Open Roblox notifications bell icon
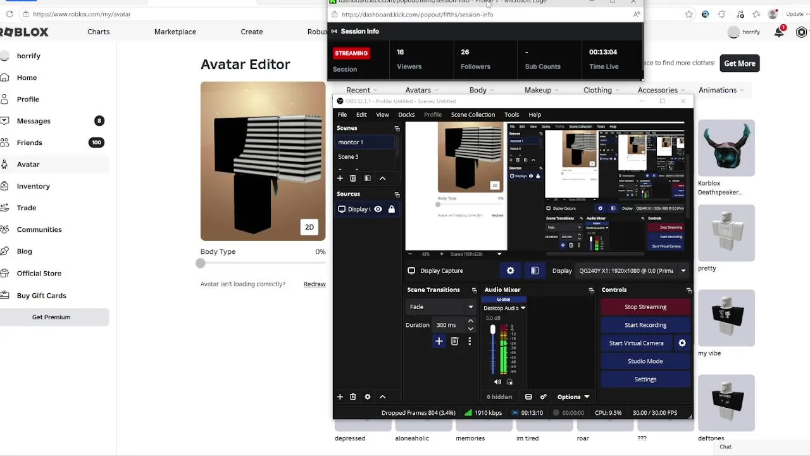This screenshot has width=810, height=456. point(779,32)
